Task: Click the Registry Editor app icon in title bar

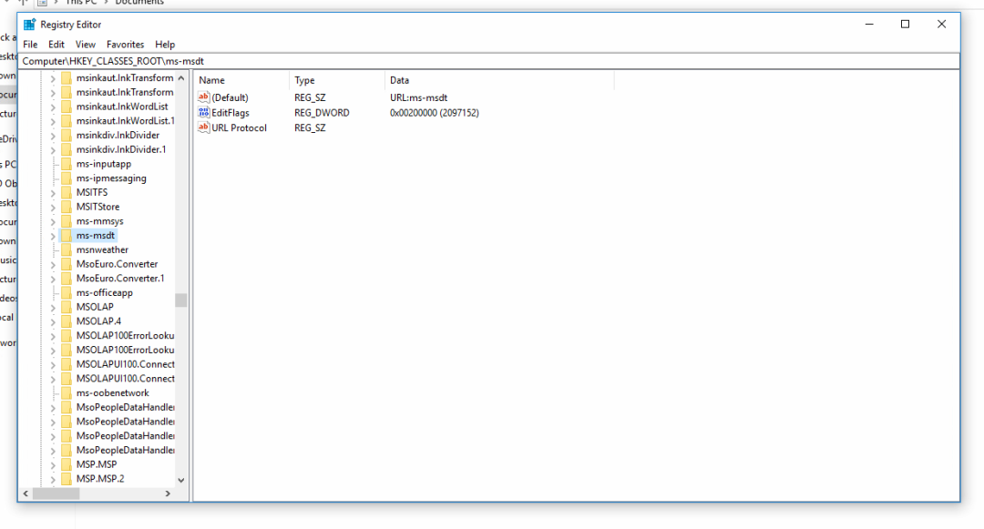Action: click(x=29, y=25)
